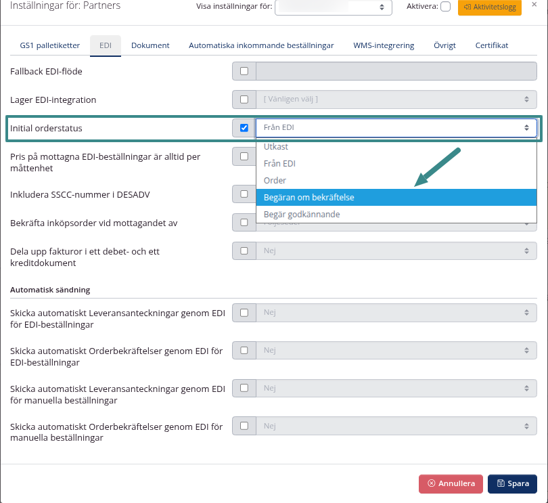Open the Övrigt tab
Screen dimensions: 548x503
pyautogui.click(x=444, y=45)
